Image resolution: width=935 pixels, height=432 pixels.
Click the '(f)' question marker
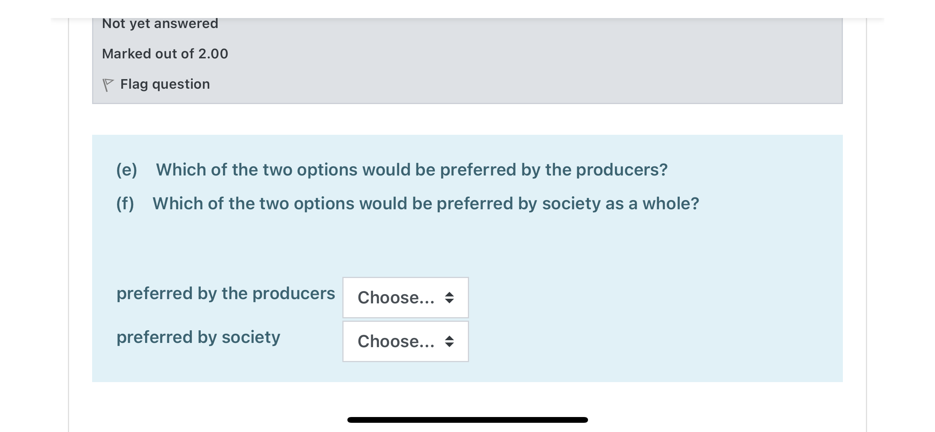(125, 204)
